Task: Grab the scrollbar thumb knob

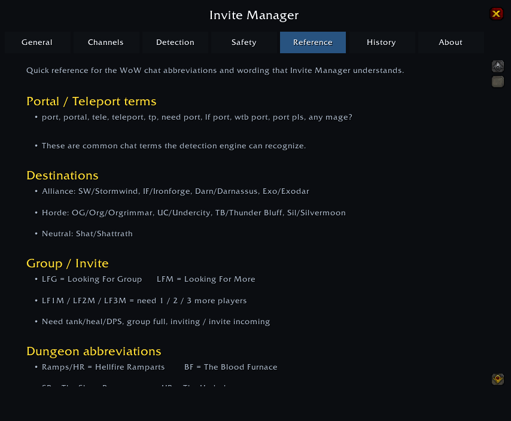Action: point(498,81)
